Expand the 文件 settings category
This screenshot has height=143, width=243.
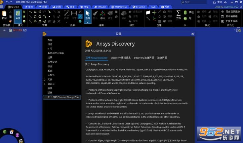[45, 80]
